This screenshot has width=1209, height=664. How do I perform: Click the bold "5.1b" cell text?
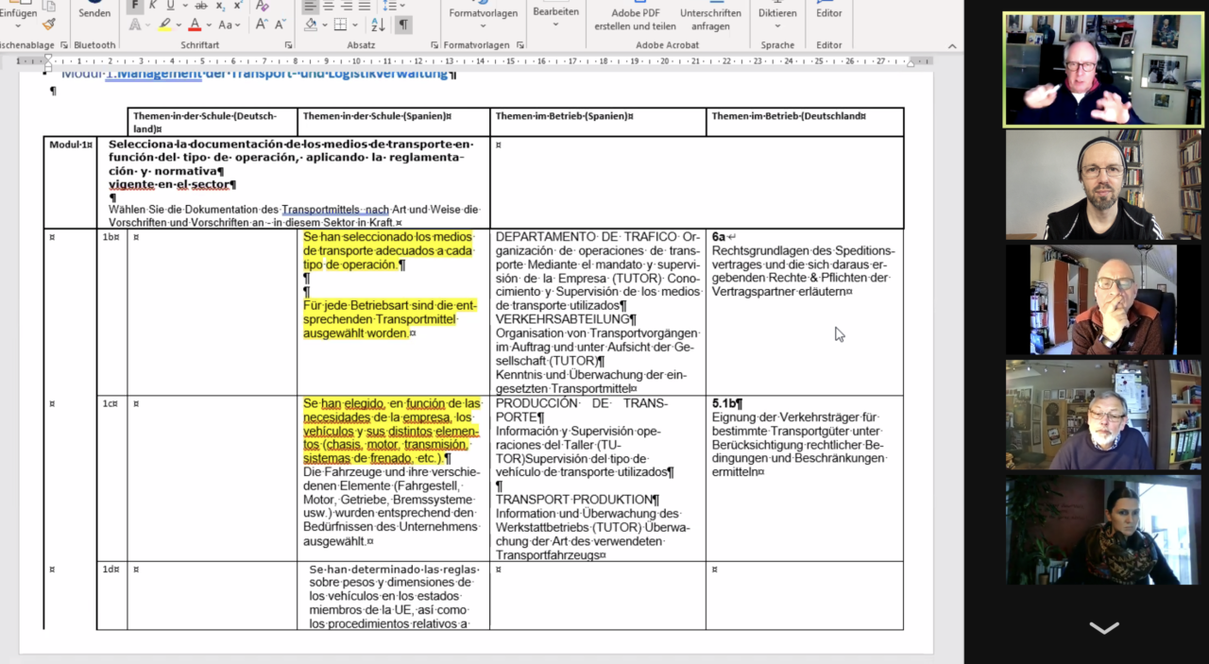724,403
